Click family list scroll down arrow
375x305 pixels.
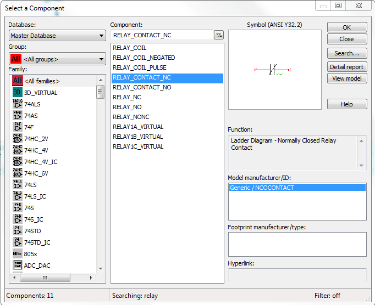coord(101,269)
